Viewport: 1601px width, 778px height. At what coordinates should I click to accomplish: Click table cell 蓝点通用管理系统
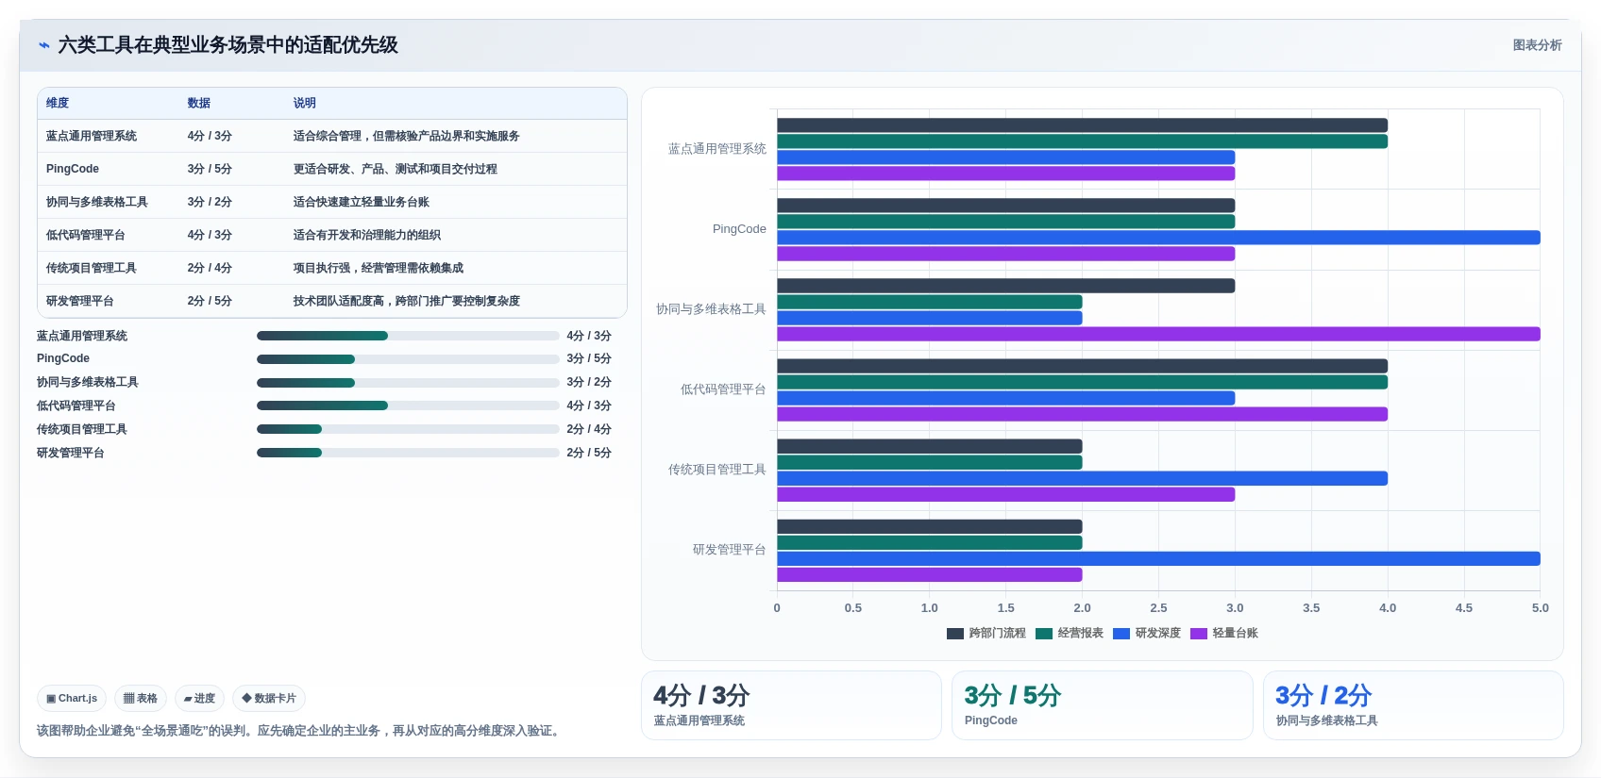tap(92, 136)
